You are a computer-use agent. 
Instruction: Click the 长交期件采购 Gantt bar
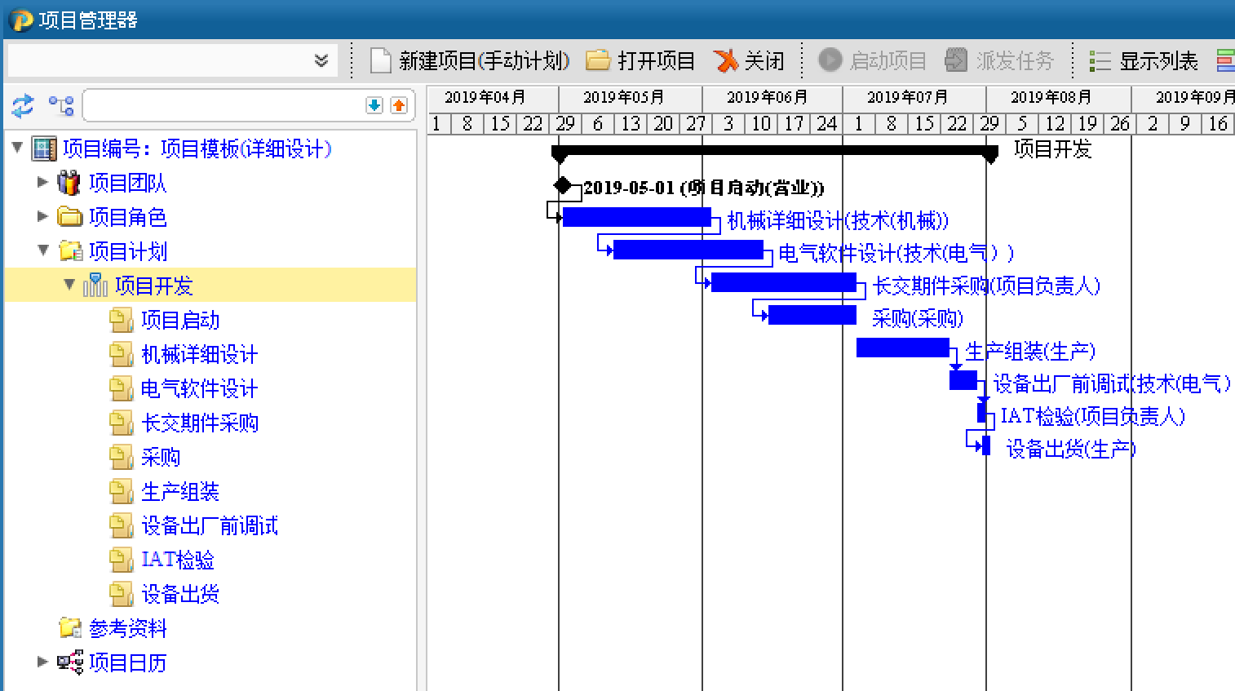[x=784, y=282]
